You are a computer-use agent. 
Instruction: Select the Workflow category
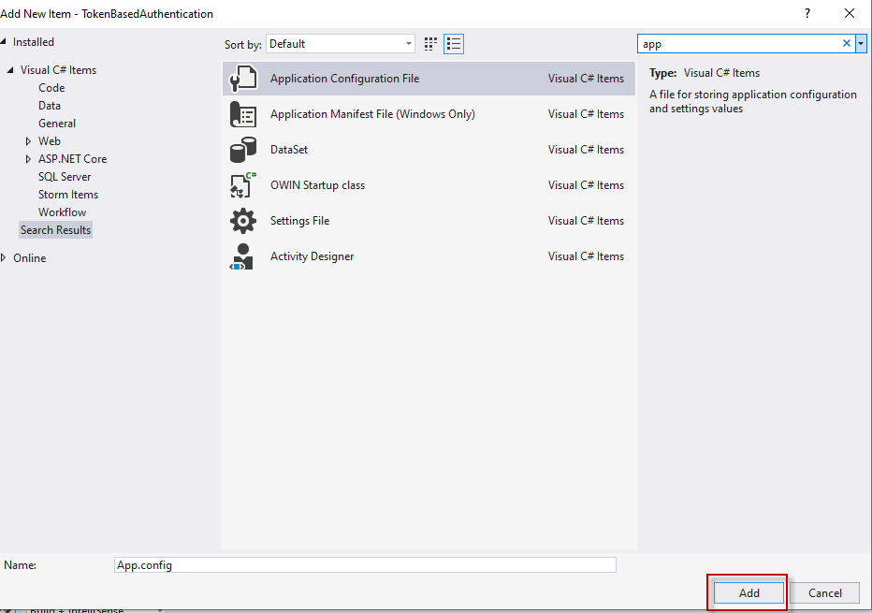[x=63, y=212]
